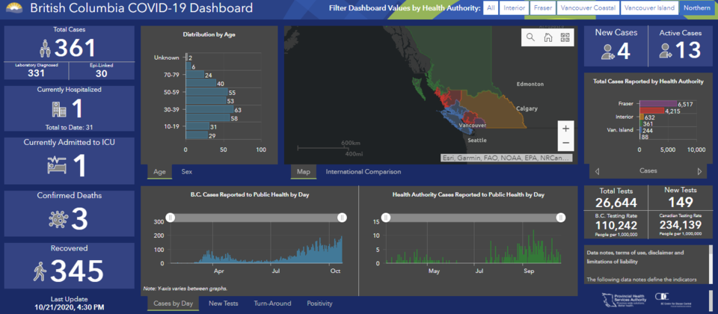Go to next Health Authority chart arrow
718x314 pixels.
click(x=699, y=172)
